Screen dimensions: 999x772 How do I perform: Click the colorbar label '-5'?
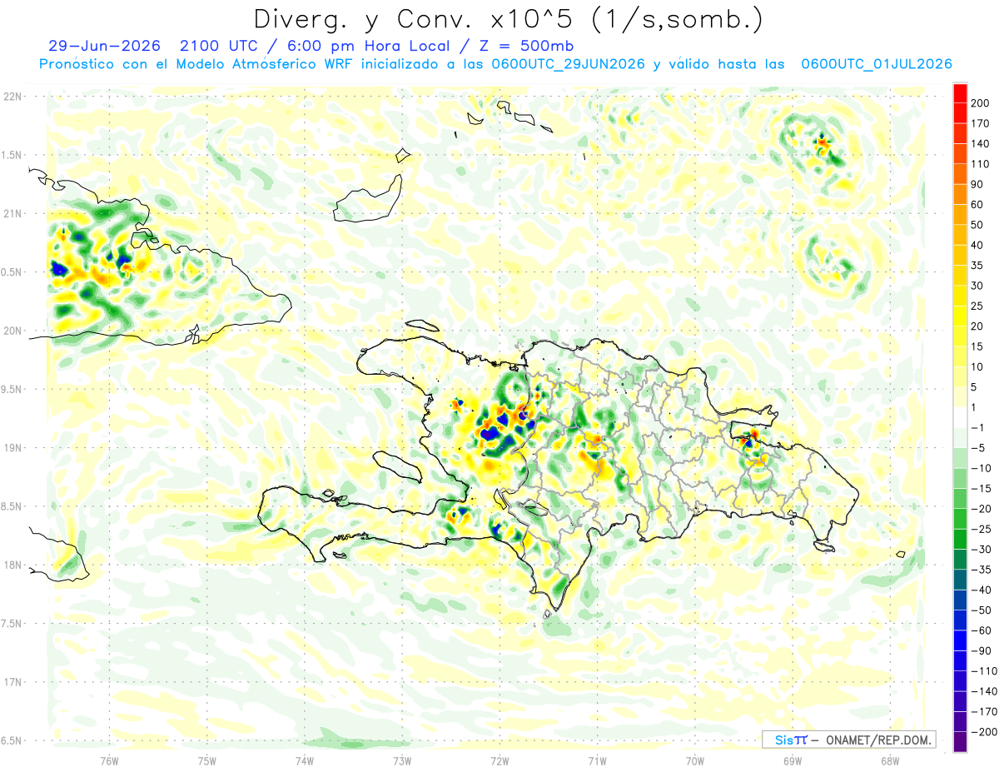(x=978, y=448)
